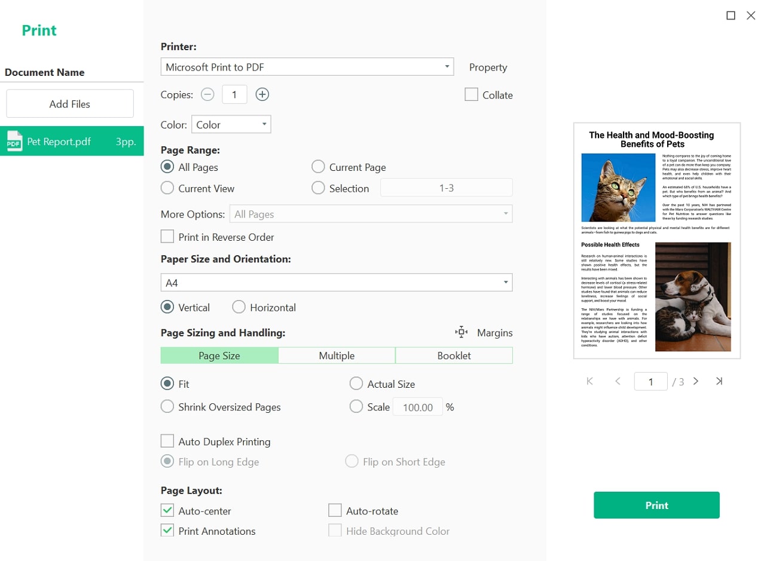Viewport: 764px width, 561px height.
Task: Go to first preview page
Action: pyautogui.click(x=590, y=381)
